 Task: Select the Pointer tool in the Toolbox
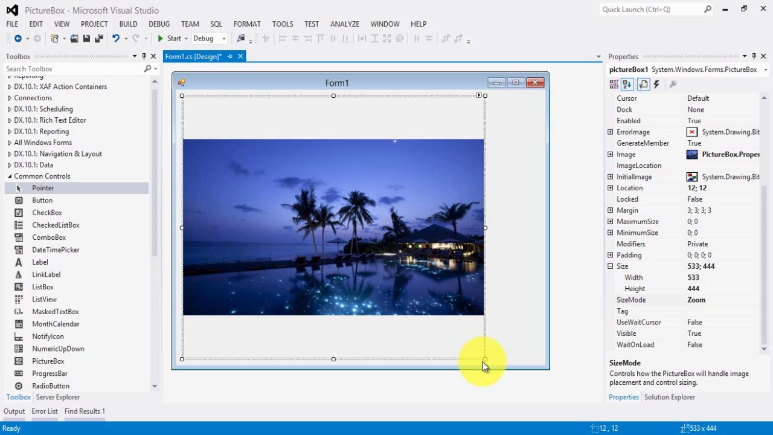tap(77, 188)
